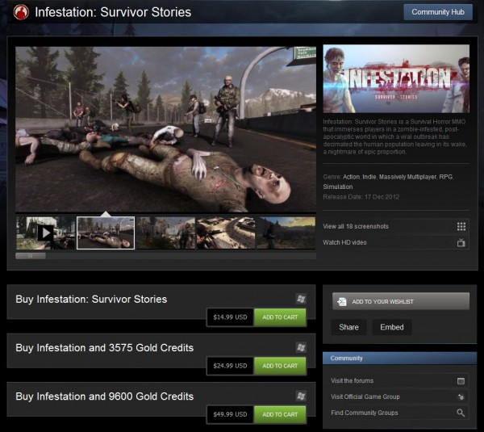
Task: Select the fourth thumbnail showing aerial road view
Action: click(226, 233)
